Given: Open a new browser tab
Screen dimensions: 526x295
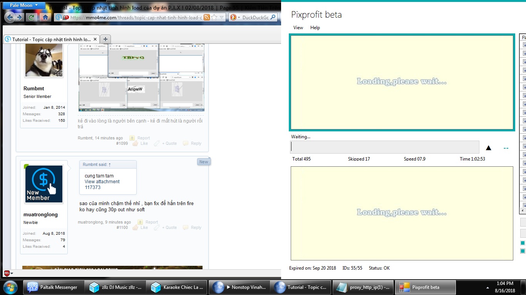Looking at the screenshot, I should pos(106,39).
